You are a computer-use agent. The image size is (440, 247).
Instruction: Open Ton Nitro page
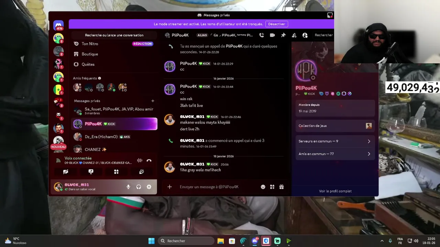pyautogui.click(x=114, y=44)
